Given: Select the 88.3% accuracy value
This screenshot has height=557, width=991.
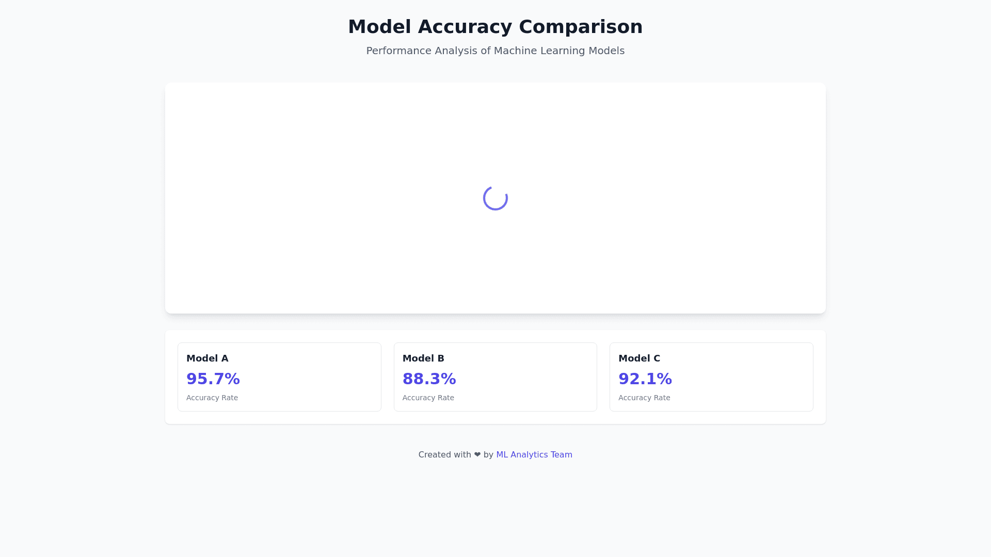Looking at the screenshot, I should (429, 379).
